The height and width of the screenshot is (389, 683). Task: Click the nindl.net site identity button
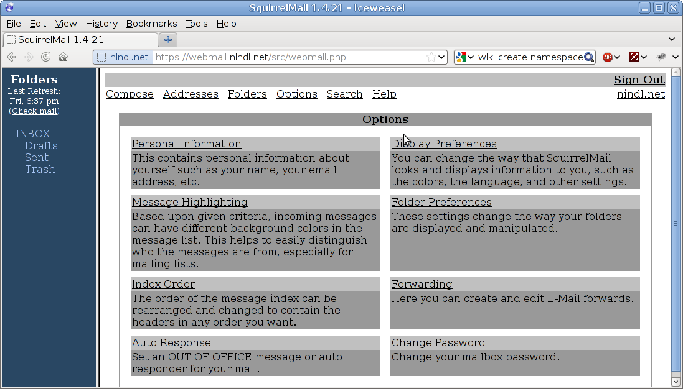tap(123, 57)
